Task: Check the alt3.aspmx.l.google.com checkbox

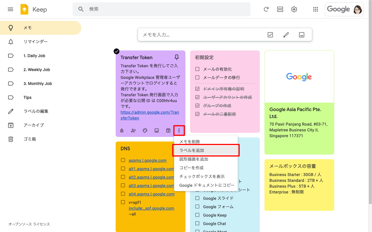Action: 123,185
